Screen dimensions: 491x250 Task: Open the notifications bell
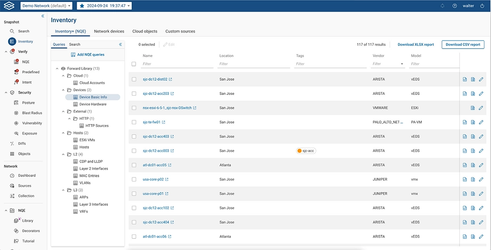[x=442, y=6]
